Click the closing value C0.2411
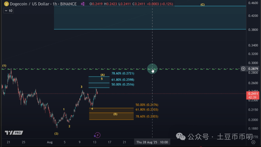 tap(139, 4)
